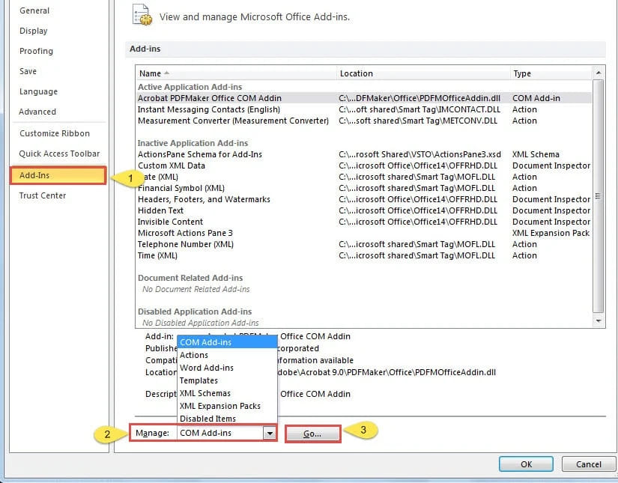Choose Disabled Items from Manage list
618x483 pixels.
207,419
